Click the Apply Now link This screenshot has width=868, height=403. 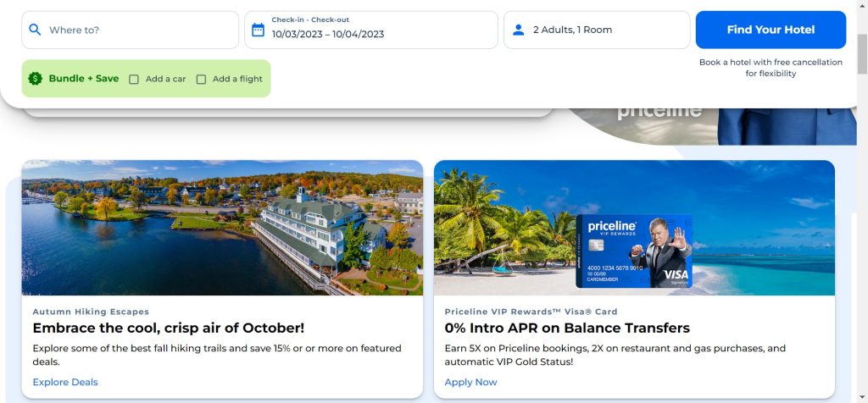[x=470, y=382]
